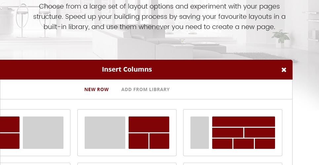Screen dimensions: 319x165
Task: Click the top red block in the cut-off left layout
Action: click(10, 124)
